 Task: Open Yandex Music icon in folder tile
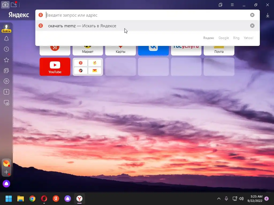[94, 63]
